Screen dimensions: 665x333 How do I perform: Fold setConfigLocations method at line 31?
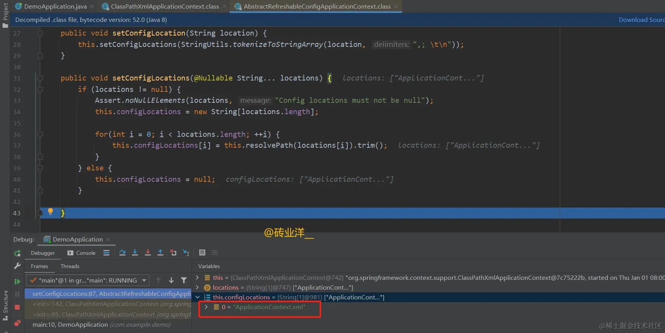tap(40, 78)
